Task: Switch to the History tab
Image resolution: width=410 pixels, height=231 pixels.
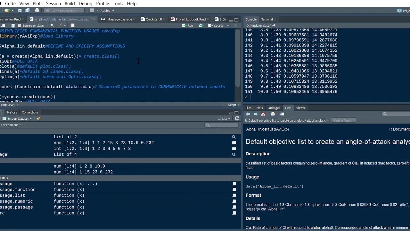Action: 12,112
